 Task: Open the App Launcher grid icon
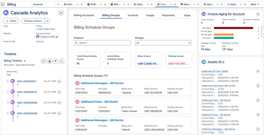3,4
